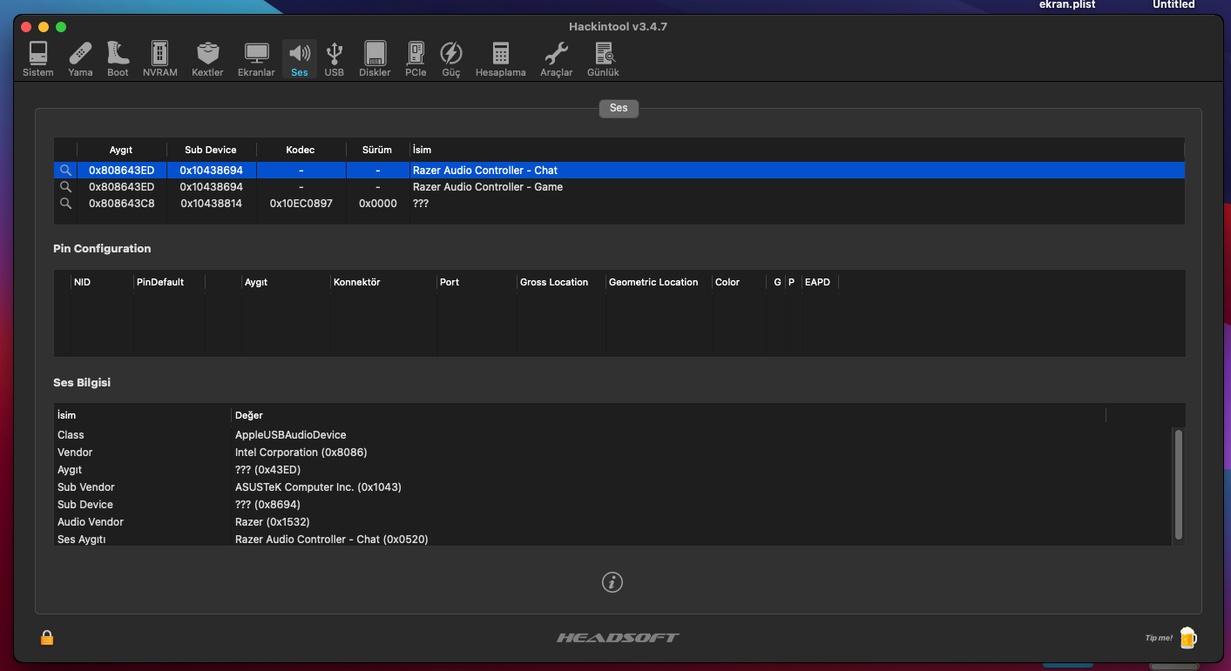Viewport: 1231px width, 671px height.
Task: Click the Değer column header
Action: click(x=249, y=415)
